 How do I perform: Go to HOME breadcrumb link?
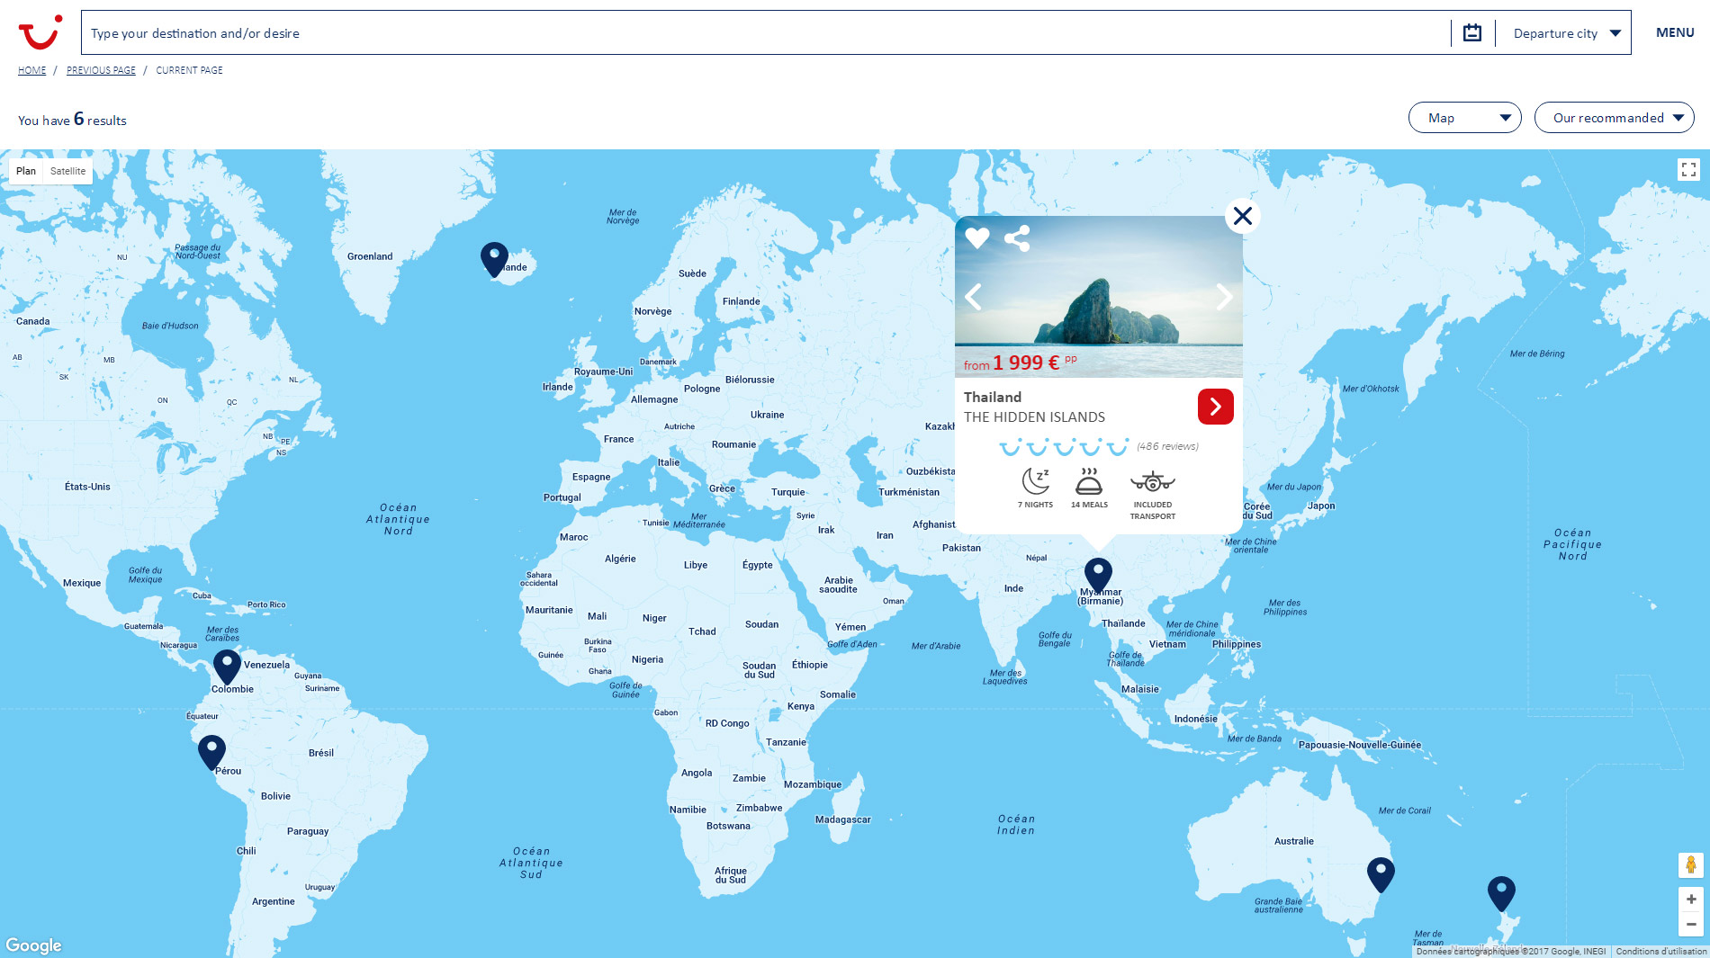coord(31,70)
